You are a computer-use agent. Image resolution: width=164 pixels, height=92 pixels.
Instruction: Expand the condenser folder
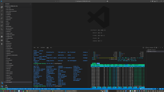(18, 15)
